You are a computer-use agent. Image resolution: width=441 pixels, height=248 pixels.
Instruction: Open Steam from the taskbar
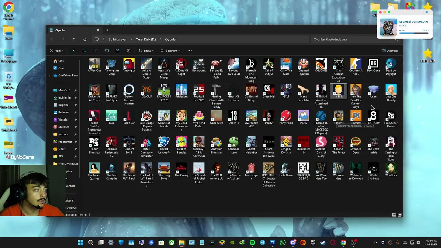(323, 242)
